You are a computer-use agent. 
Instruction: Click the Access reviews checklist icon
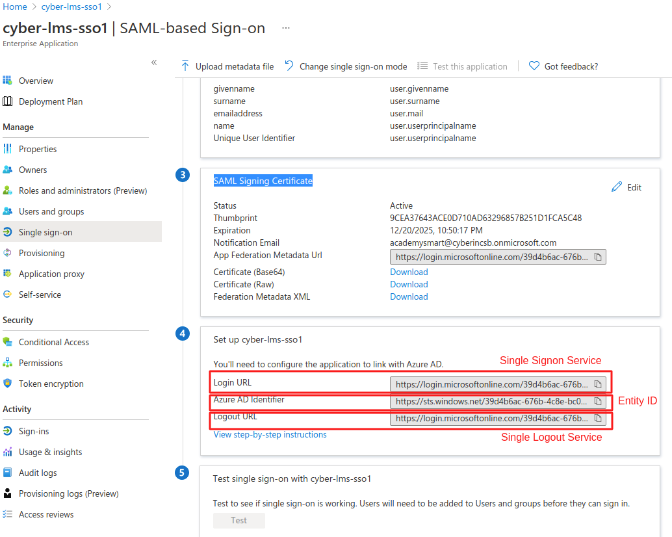pyautogui.click(x=7, y=514)
